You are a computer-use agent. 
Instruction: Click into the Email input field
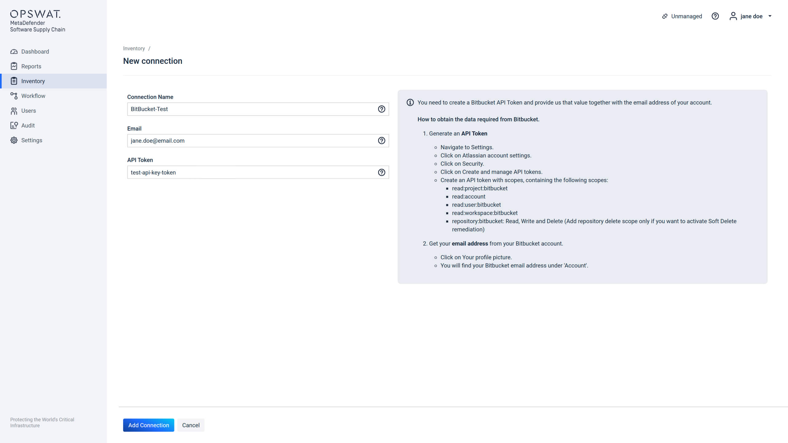[x=252, y=141]
